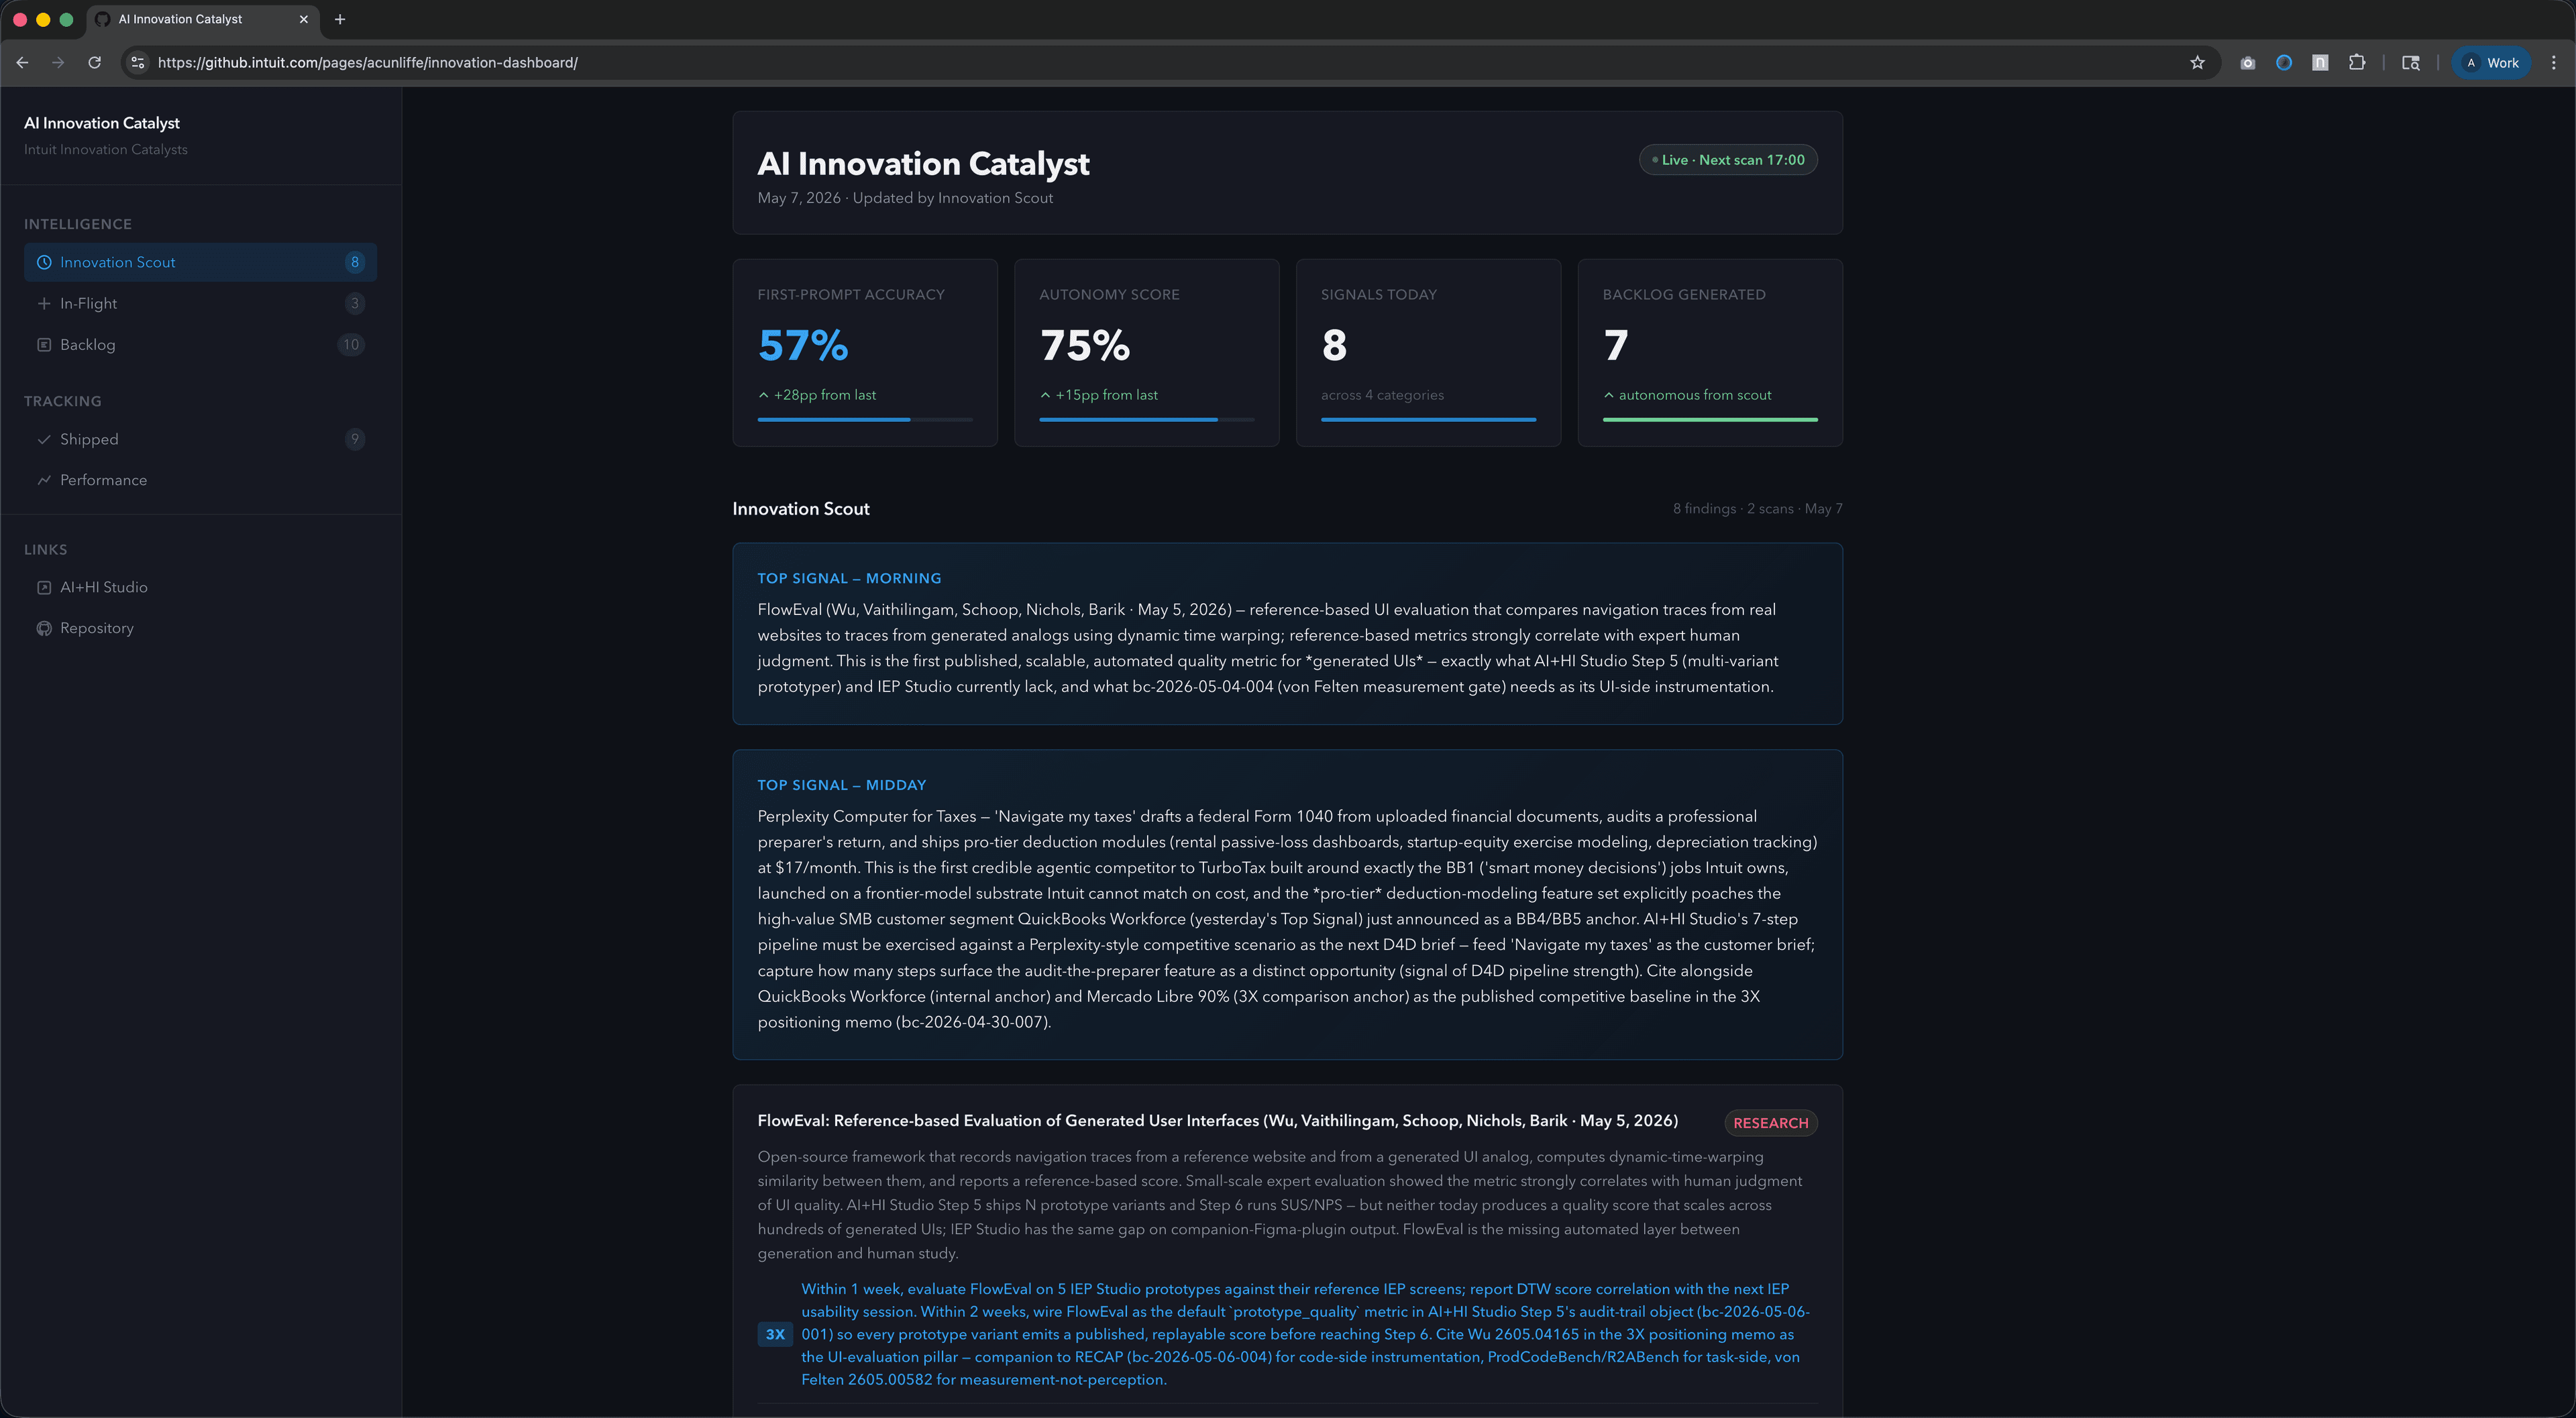
Task: Click the TRACKING sidebar section label
Action: point(63,401)
